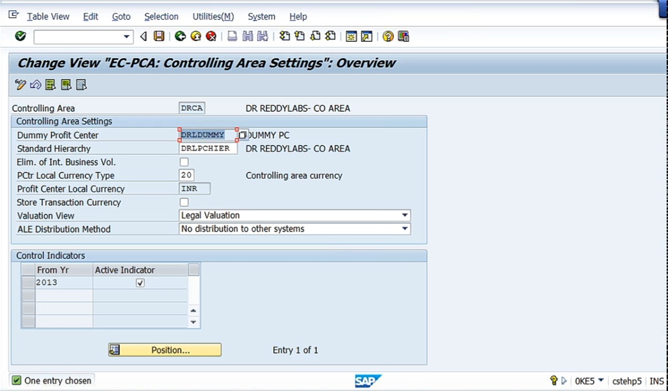The height and width of the screenshot is (391, 668).
Task: Click the green Back arrow icon
Action: pos(180,36)
